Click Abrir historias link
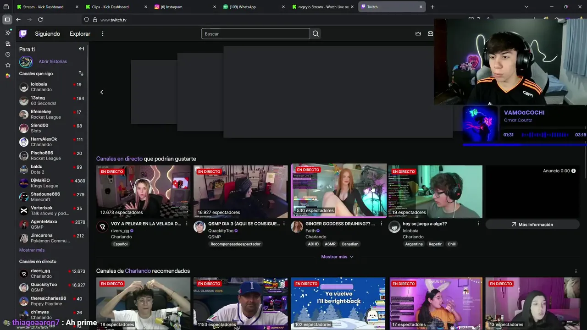 coord(53,61)
